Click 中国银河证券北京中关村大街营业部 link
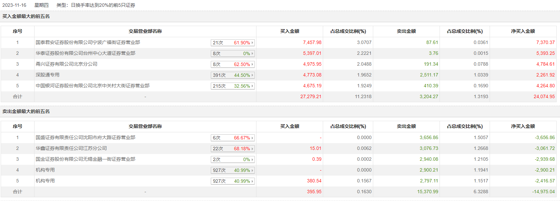This screenshot has height=201, width=560. coord(92,86)
